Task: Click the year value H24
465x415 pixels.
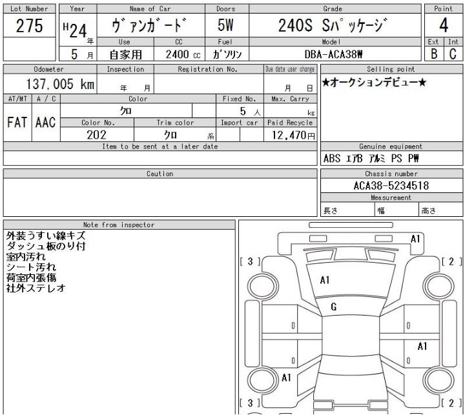Action: tap(75, 30)
